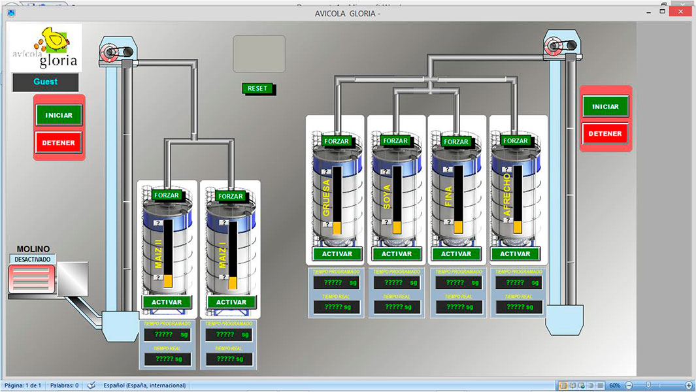
Task: Select Print Layout view icon in status bar
Action: click(563, 385)
